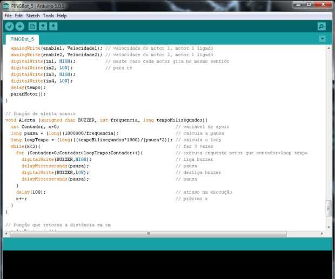Click 'analogWrite(enable1, Velocidade1);' line
This screenshot has height=279, width=335.
tap(57, 48)
